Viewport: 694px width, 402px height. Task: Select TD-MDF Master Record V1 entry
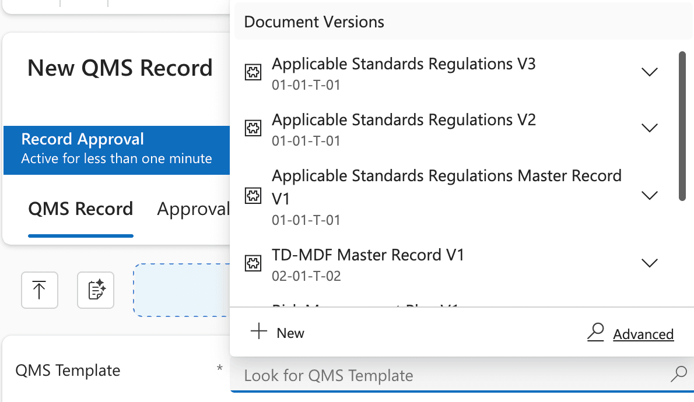(x=451, y=264)
